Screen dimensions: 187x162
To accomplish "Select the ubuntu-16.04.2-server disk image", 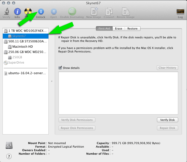I will pos(25,73).
